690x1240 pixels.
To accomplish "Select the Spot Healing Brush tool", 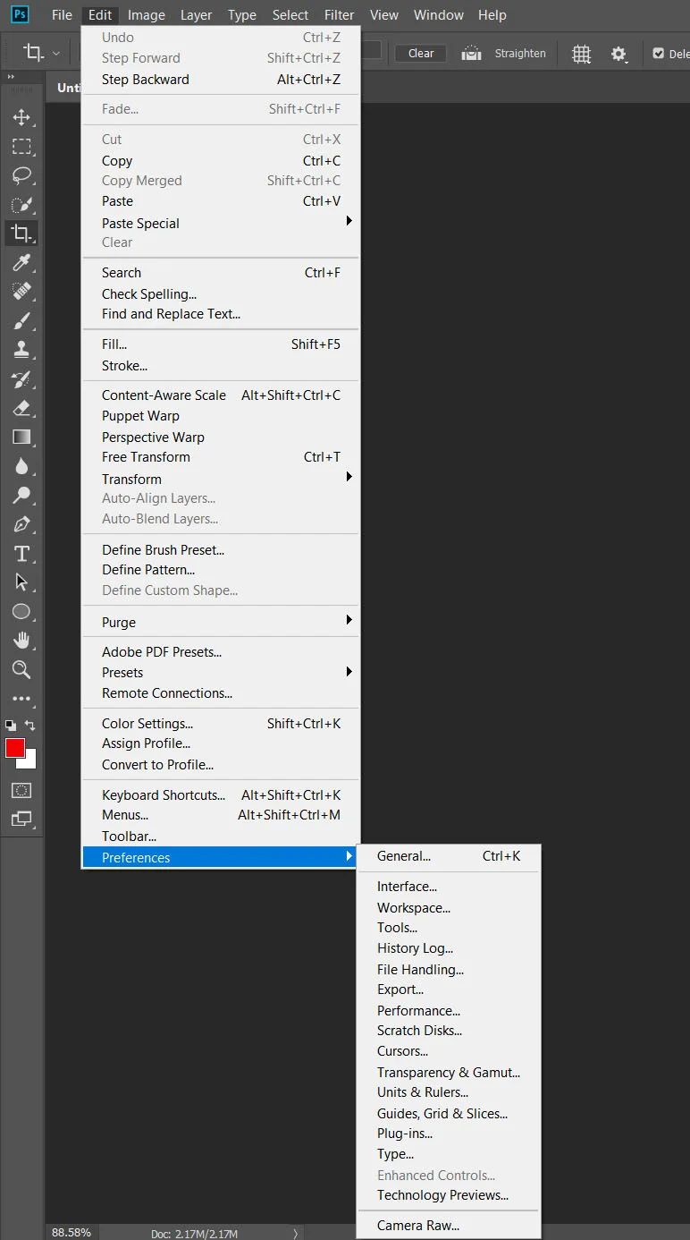I will [21, 292].
